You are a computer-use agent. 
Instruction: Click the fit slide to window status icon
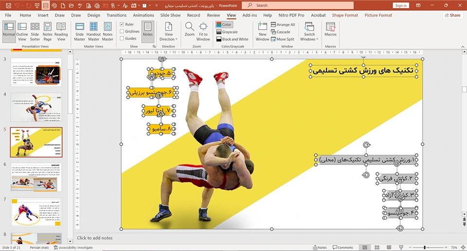pos(463,248)
